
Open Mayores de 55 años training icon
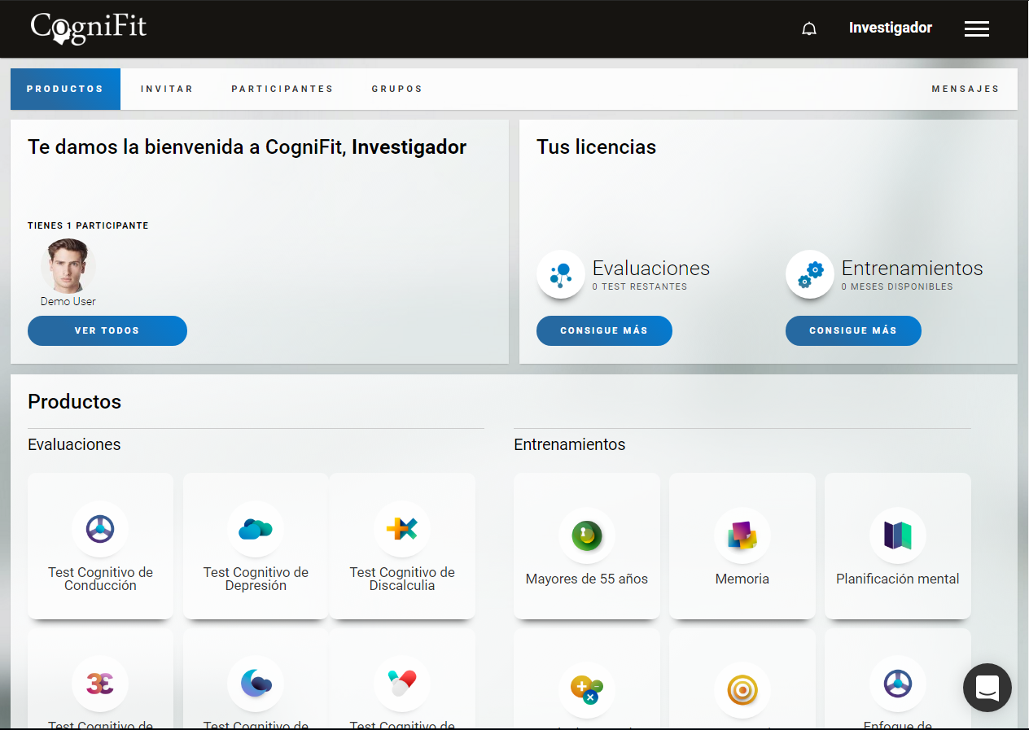tap(587, 535)
